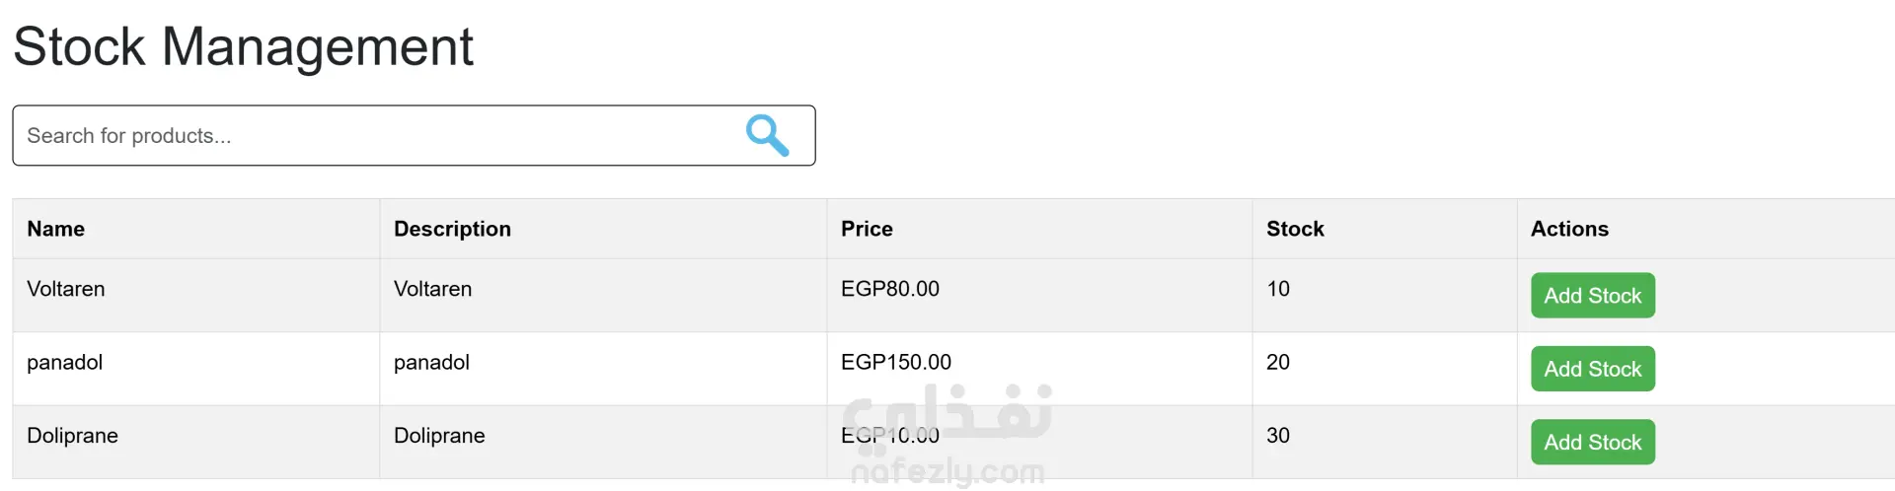
Task: Click the Name column header
Action: (56, 229)
